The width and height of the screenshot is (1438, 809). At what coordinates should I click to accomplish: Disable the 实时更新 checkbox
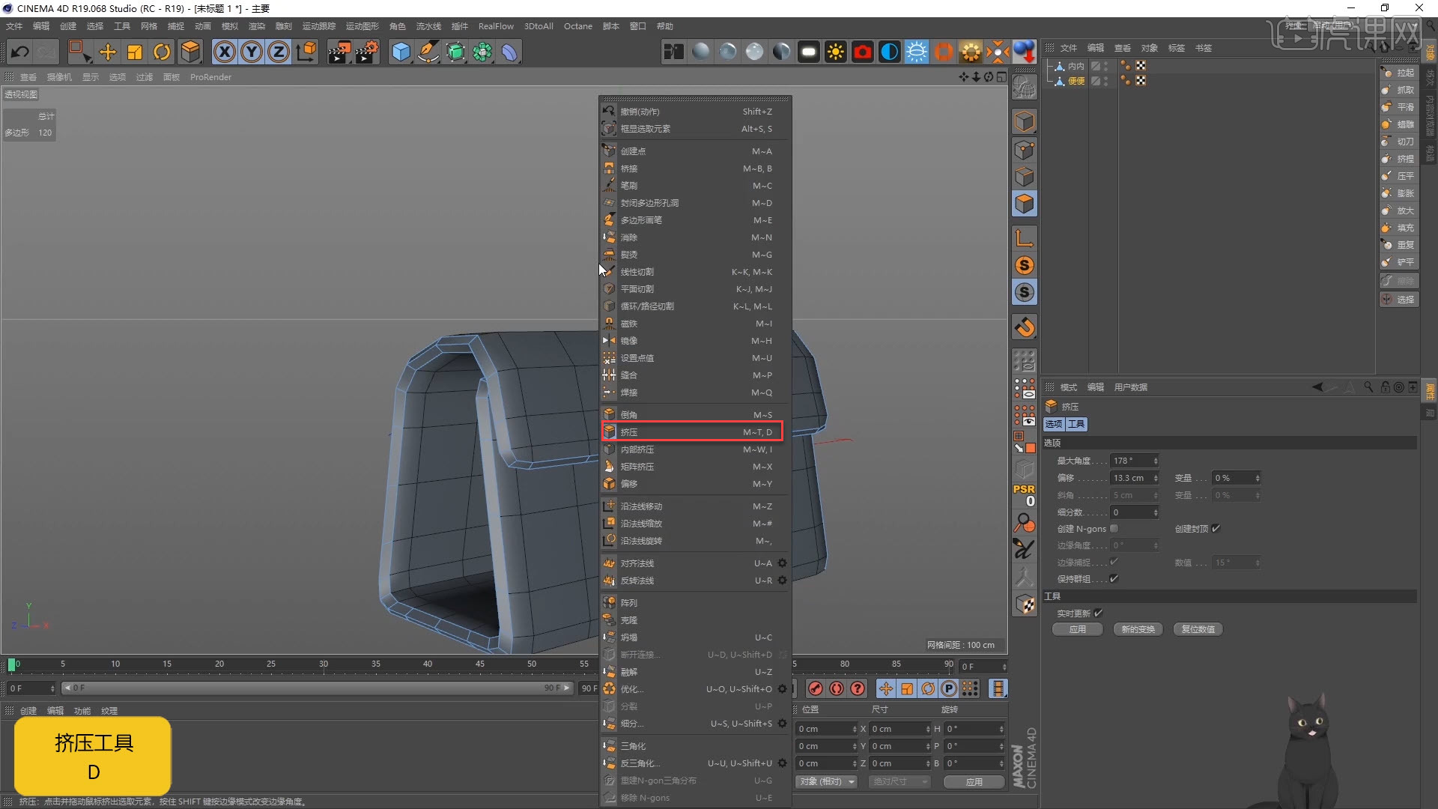pyautogui.click(x=1099, y=613)
